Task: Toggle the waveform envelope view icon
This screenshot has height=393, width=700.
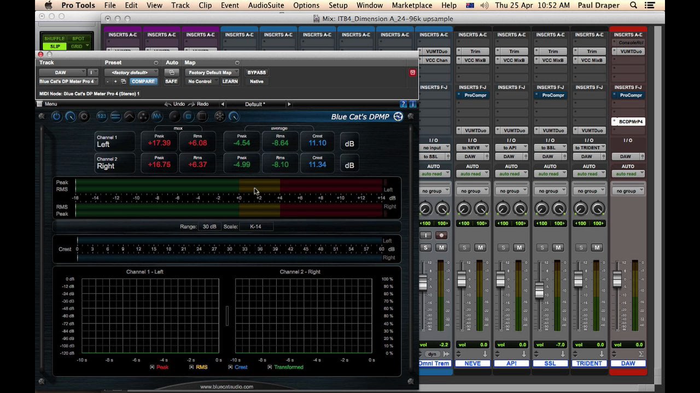Action: pos(157,116)
